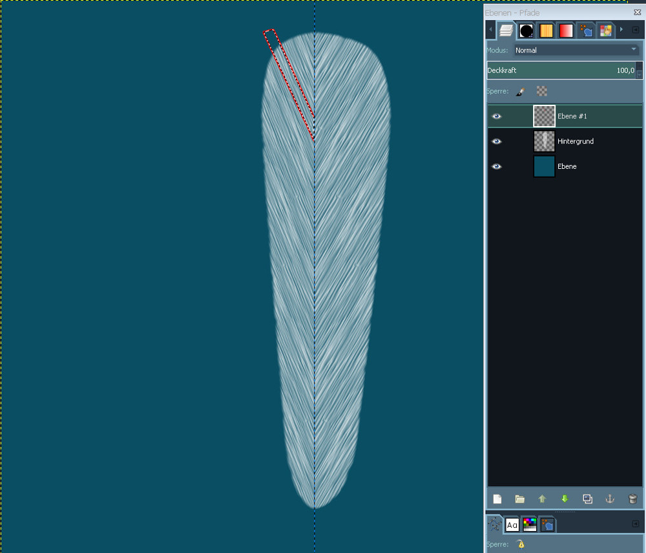The height and width of the screenshot is (553, 646).
Task: Hide the Ebene #1 layer
Action: coord(497,116)
